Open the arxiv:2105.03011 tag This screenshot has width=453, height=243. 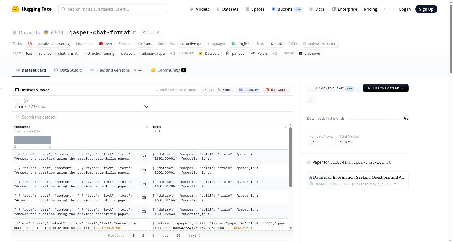(319, 44)
